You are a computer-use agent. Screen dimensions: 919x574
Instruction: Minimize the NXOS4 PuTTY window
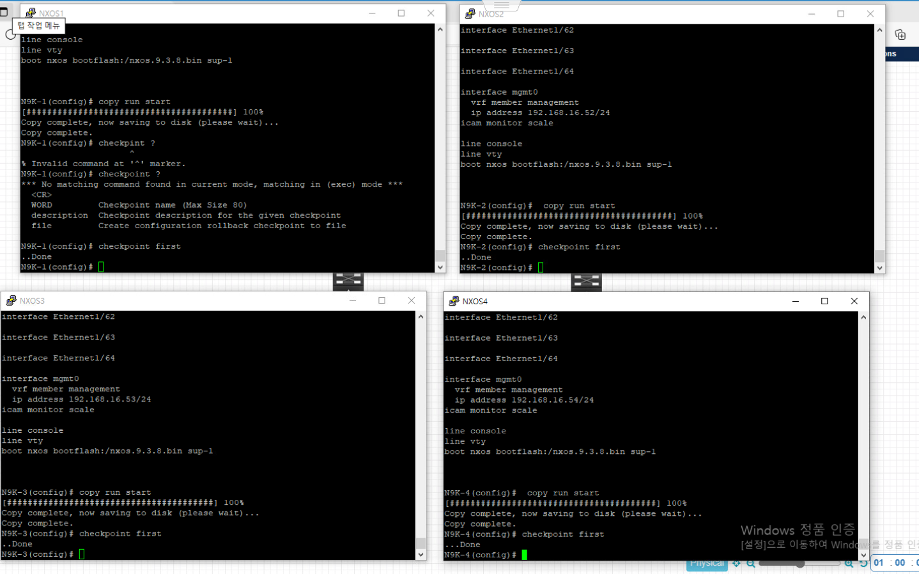coord(796,301)
